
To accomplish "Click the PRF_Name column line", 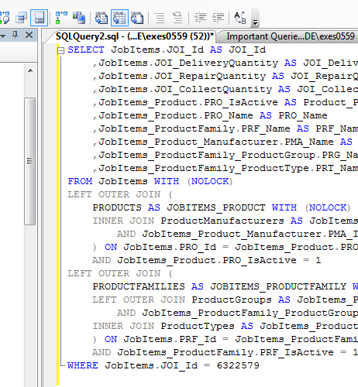I will (225, 128).
